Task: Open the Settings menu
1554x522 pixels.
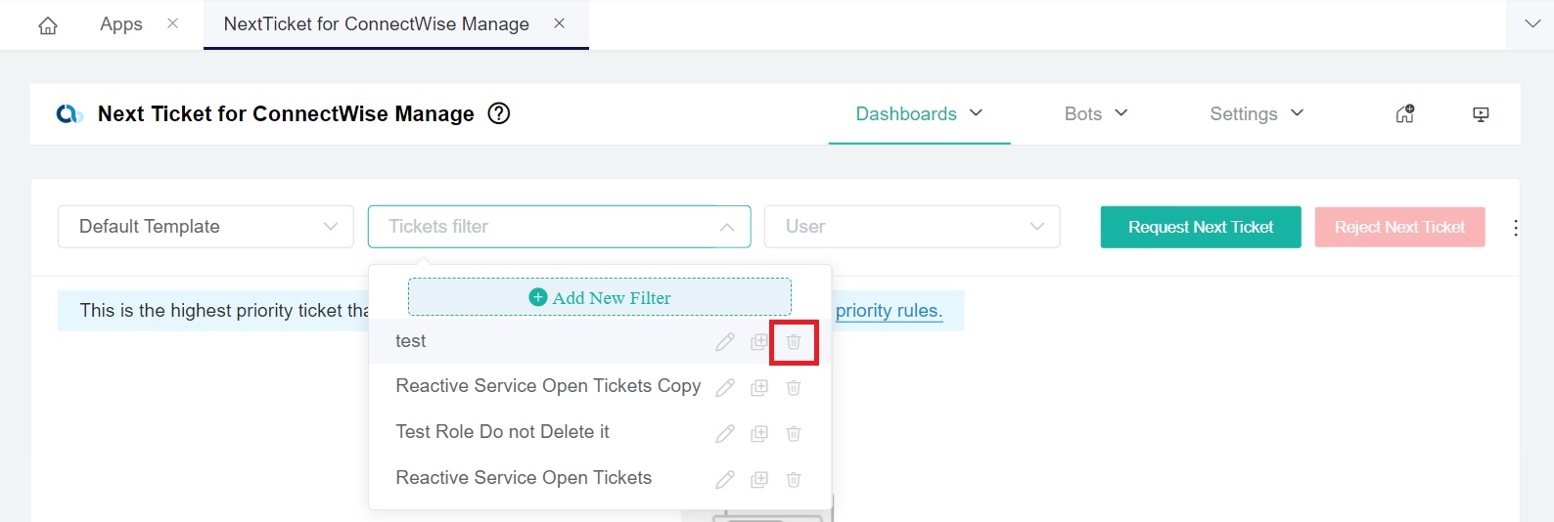Action: [1257, 113]
